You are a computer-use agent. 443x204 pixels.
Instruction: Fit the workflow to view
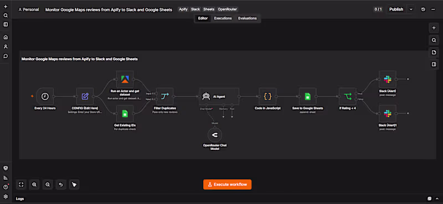tap(21, 185)
